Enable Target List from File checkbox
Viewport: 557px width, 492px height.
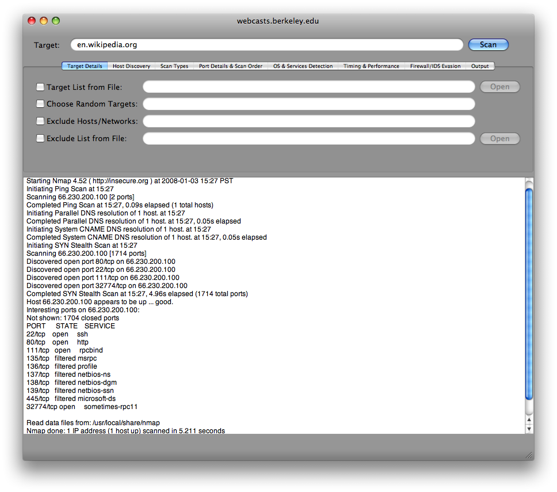[40, 87]
